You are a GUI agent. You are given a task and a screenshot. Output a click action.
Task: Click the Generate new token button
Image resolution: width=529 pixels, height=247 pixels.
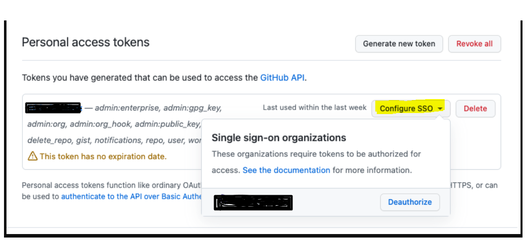(399, 44)
